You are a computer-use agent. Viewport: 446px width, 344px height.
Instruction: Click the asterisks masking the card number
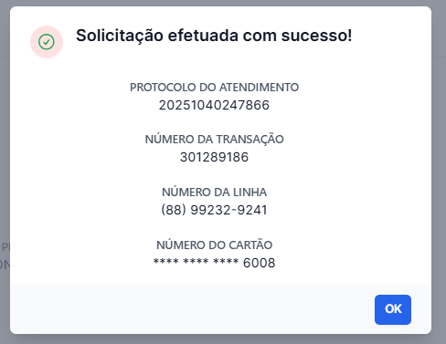click(196, 262)
